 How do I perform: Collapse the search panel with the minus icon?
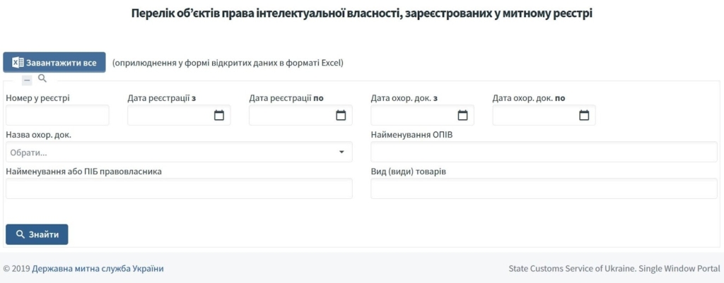pyautogui.click(x=27, y=80)
